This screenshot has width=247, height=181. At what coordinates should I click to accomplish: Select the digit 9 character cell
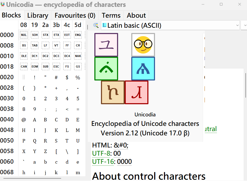(x=35, y=109)
